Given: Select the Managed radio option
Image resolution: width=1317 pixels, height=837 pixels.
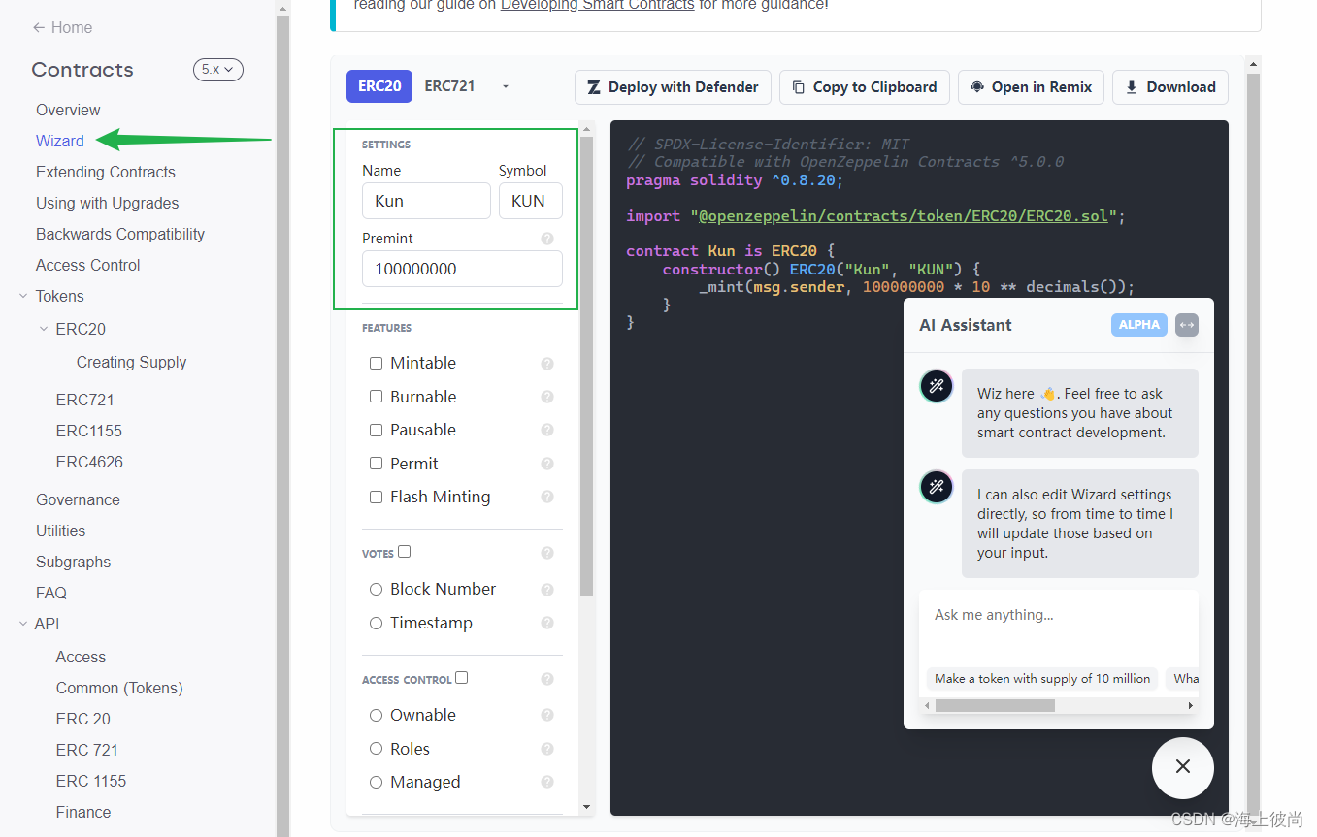Looking at the screenshot, I should click(x=376, y=782).
